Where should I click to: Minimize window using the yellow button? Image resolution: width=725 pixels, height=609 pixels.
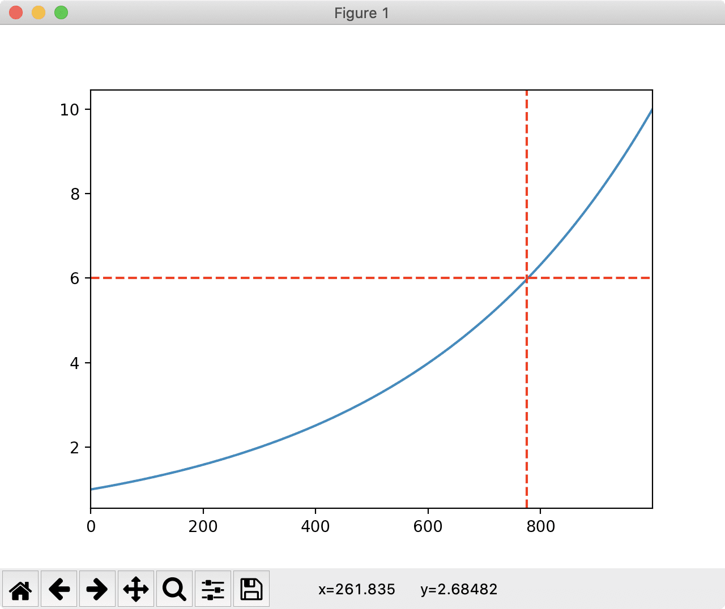click(x=39, y=12)
